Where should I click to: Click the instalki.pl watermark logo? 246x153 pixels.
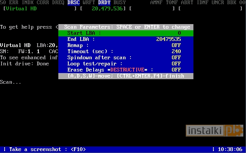point(215,131)
